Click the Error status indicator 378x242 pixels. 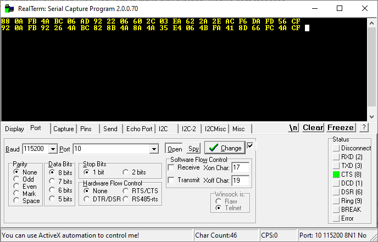coord(336,218)
